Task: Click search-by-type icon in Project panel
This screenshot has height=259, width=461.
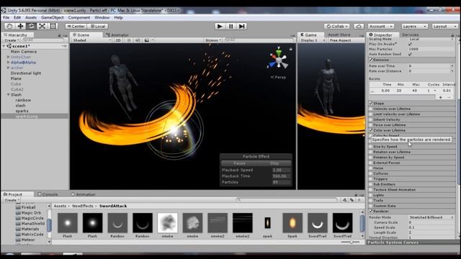Action: 344,200
